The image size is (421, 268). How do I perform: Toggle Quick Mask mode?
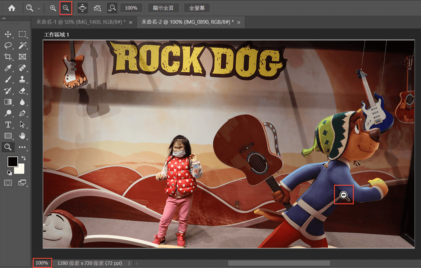8,183
